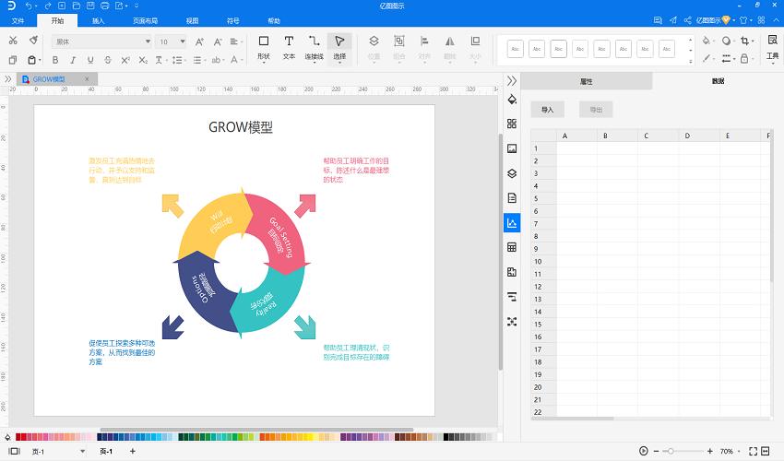The height and width of the screenshot is (461, 784).
Task: Toggle underline text formatting
Action: tap(91, 60)
